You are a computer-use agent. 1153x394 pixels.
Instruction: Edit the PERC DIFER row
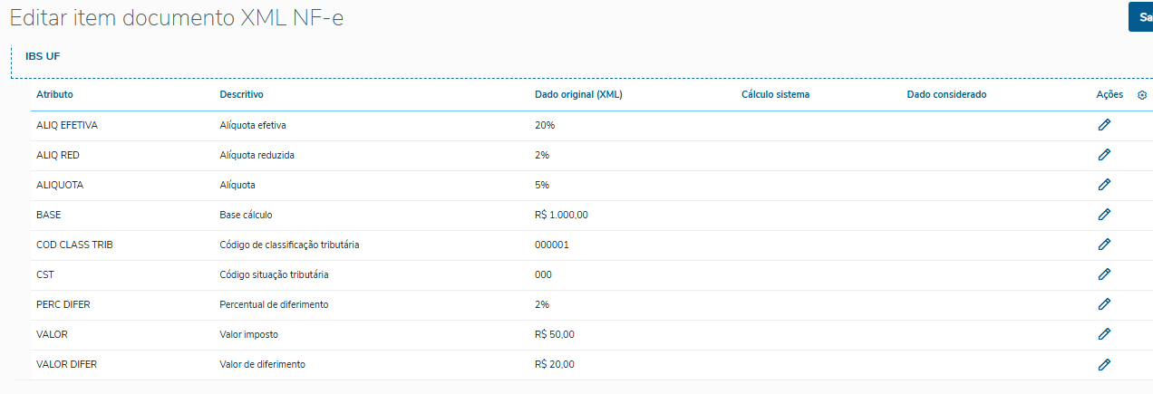click(x=1104, y=304)
